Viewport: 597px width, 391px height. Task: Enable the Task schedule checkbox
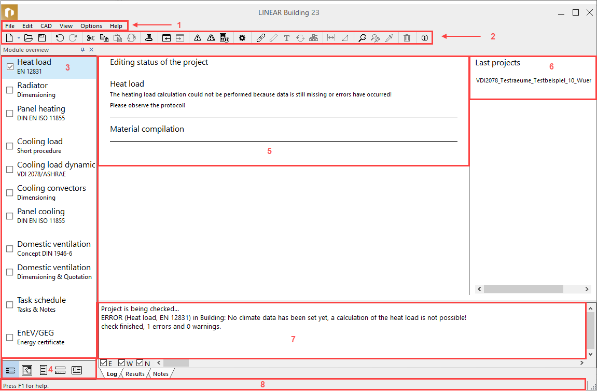pyautogui.click(x=10, y=304)
